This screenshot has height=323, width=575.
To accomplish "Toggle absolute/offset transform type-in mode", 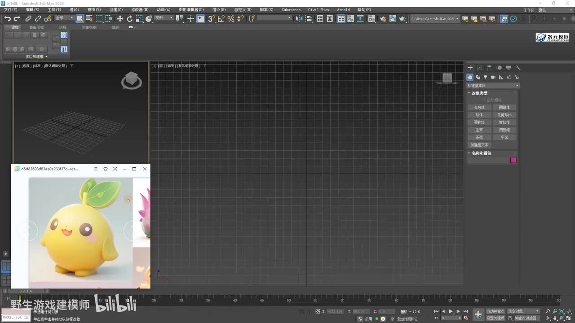I will pyautogui.click(x=318, y=311).
